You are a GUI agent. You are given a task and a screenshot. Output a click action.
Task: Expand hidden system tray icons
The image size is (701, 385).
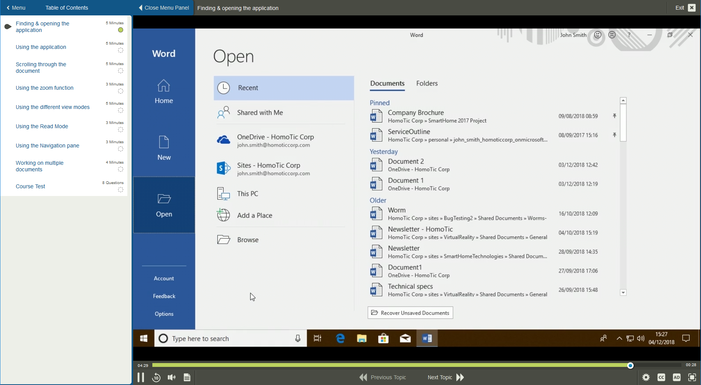619,338
